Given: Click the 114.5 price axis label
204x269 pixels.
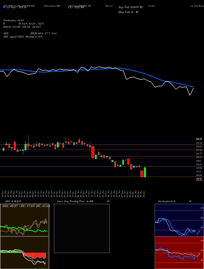Looking at the screenshot, I should coord(199,172).
